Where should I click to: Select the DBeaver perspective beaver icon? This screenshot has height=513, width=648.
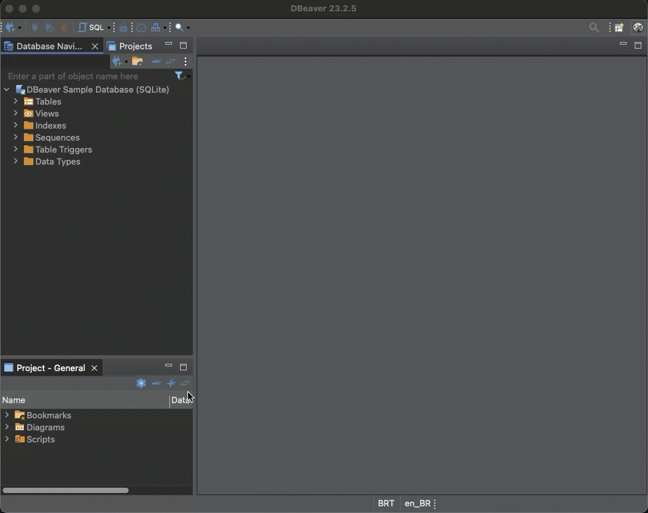pos(638,28)
